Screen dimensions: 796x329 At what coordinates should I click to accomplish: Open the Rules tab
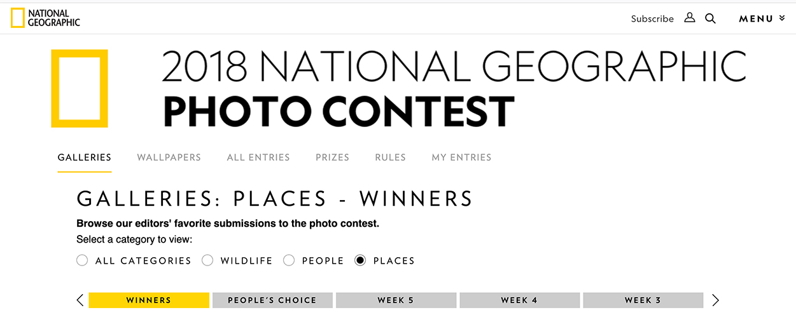[x=390, y=158]
